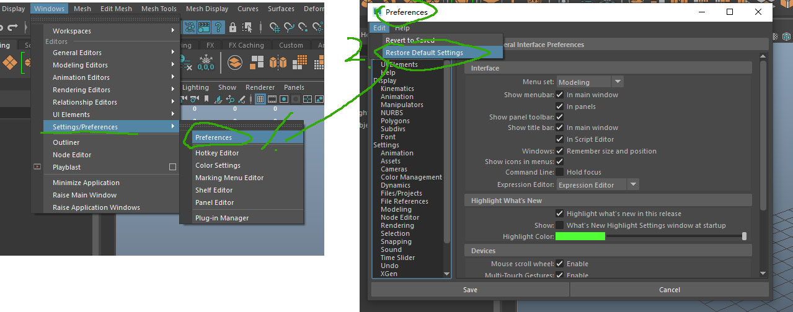Screen dimensions: 793x312
Task: Click the clapperboard render settings icon
Action: [204, 27]
